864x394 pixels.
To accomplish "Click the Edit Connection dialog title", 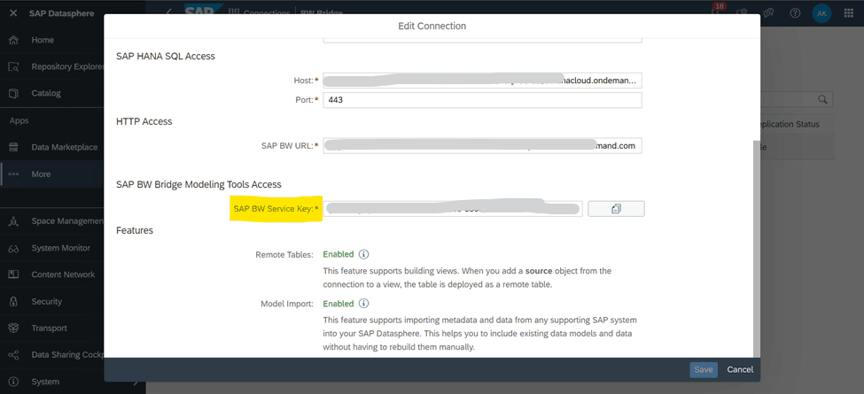I will 432,26.
